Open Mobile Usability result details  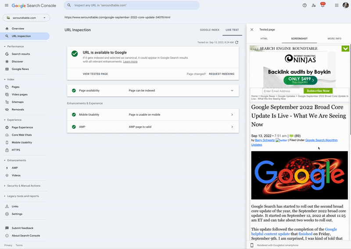[153, 115]
